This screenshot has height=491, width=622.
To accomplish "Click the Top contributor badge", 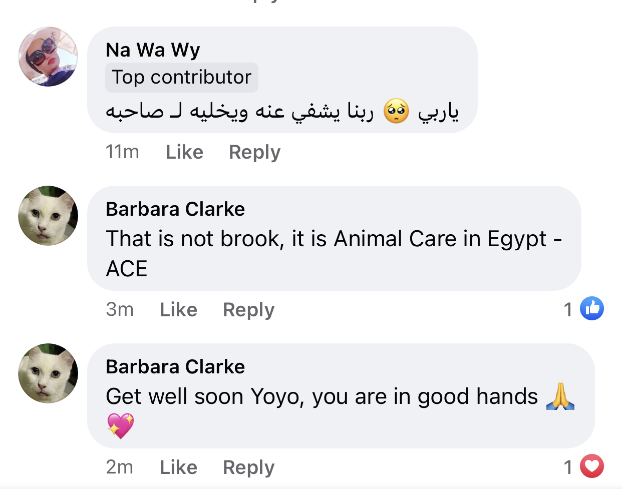I will point(181,78).
